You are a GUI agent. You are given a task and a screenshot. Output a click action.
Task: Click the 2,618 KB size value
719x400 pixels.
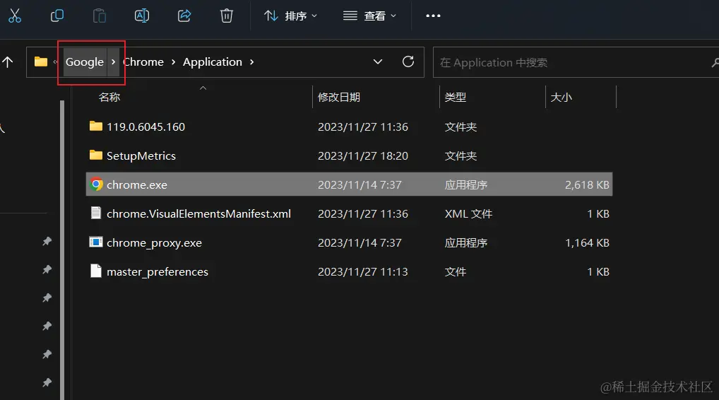click(587, 185)
